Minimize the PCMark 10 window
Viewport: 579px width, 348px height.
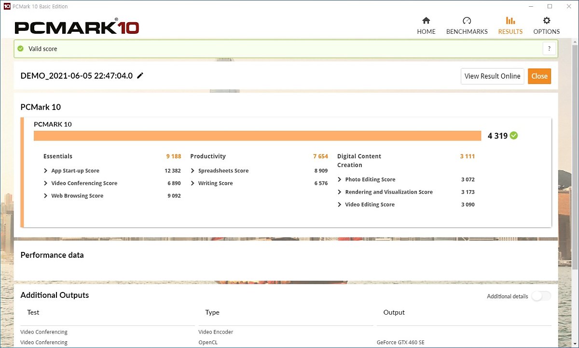click(530, 6)
